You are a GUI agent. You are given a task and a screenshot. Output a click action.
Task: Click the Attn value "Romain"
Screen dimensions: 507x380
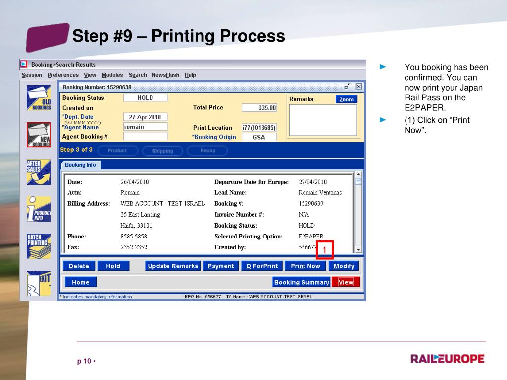[130, 193]
